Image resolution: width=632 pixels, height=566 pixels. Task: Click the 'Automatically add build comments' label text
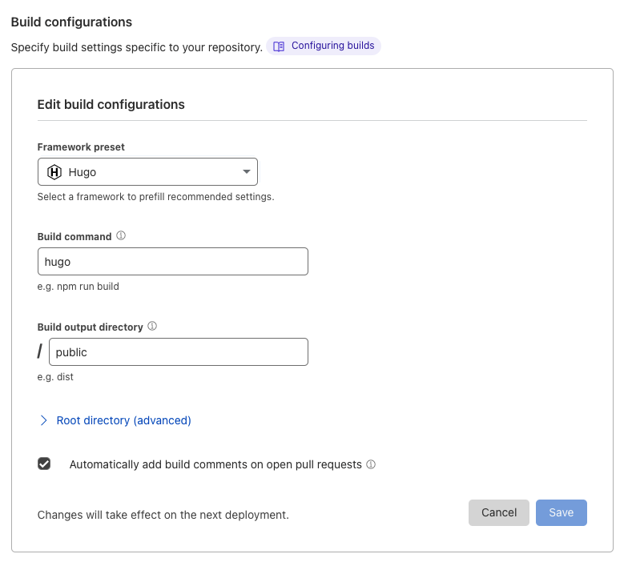click(215, 464)
